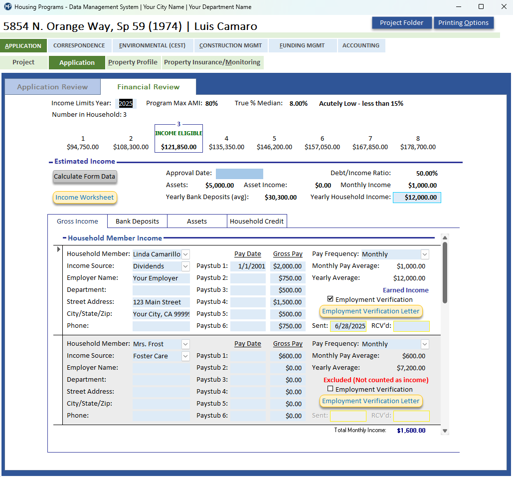Screen dimensions: 513x477
Task: Click the Debt/Income Ratio value 50.00%
Action: (427, 174)
